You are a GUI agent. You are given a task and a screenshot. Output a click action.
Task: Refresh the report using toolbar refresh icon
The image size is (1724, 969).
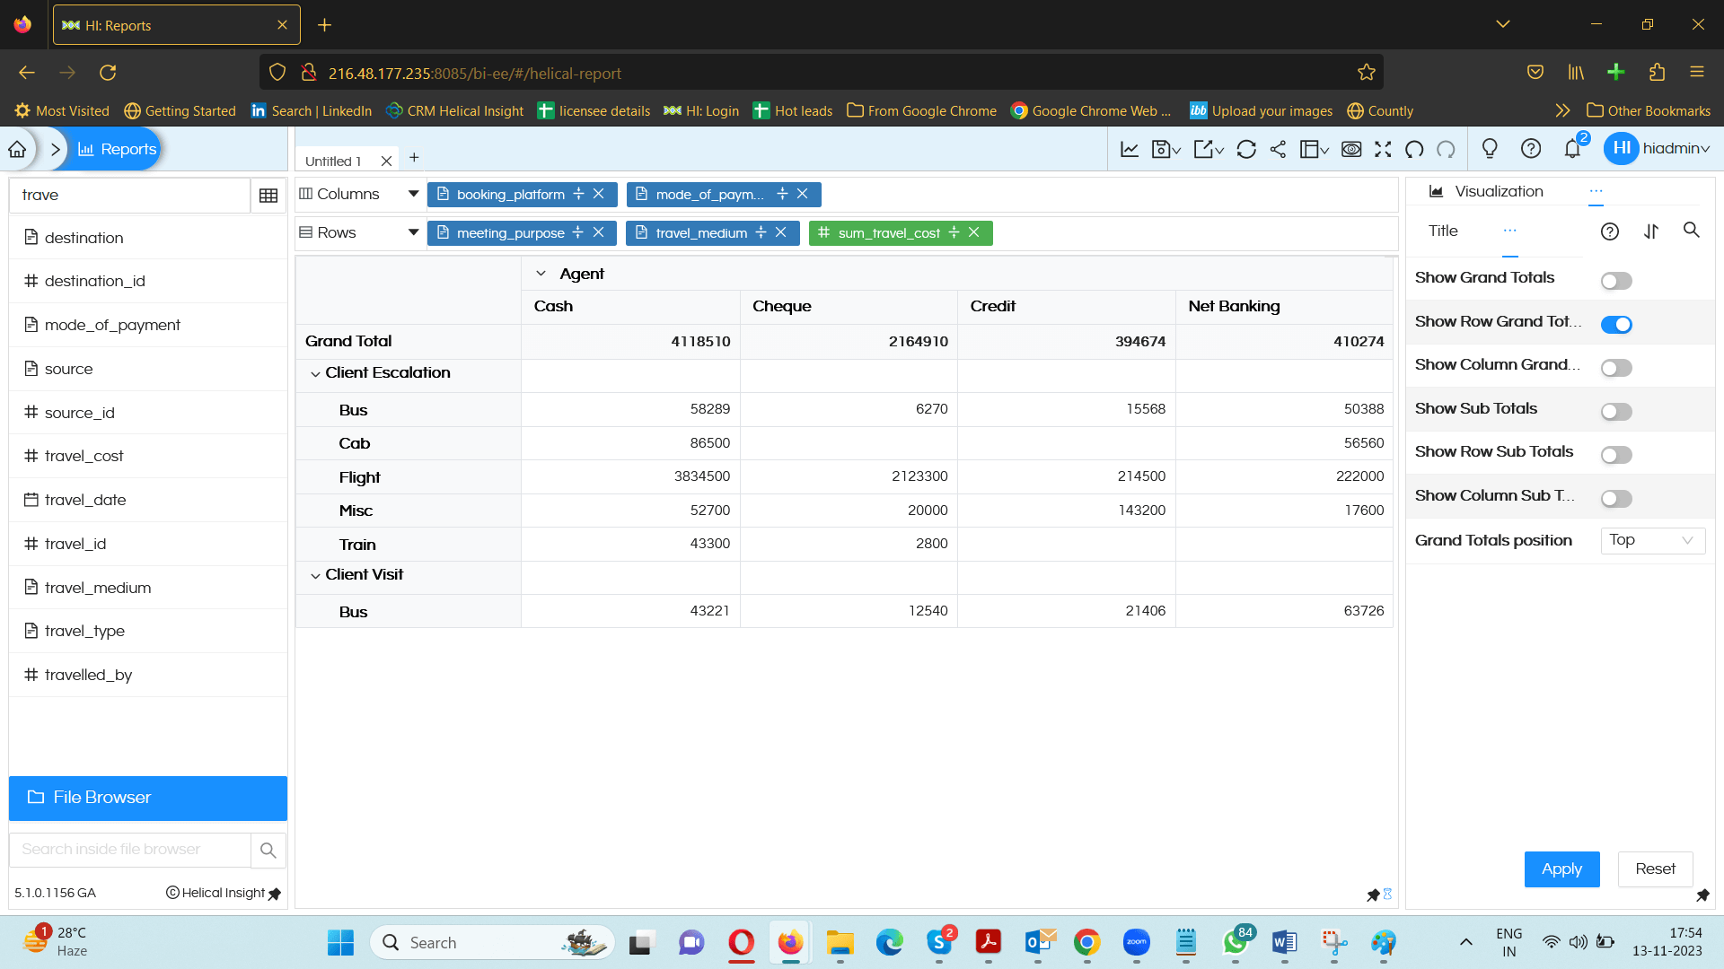coord(1246,149)
